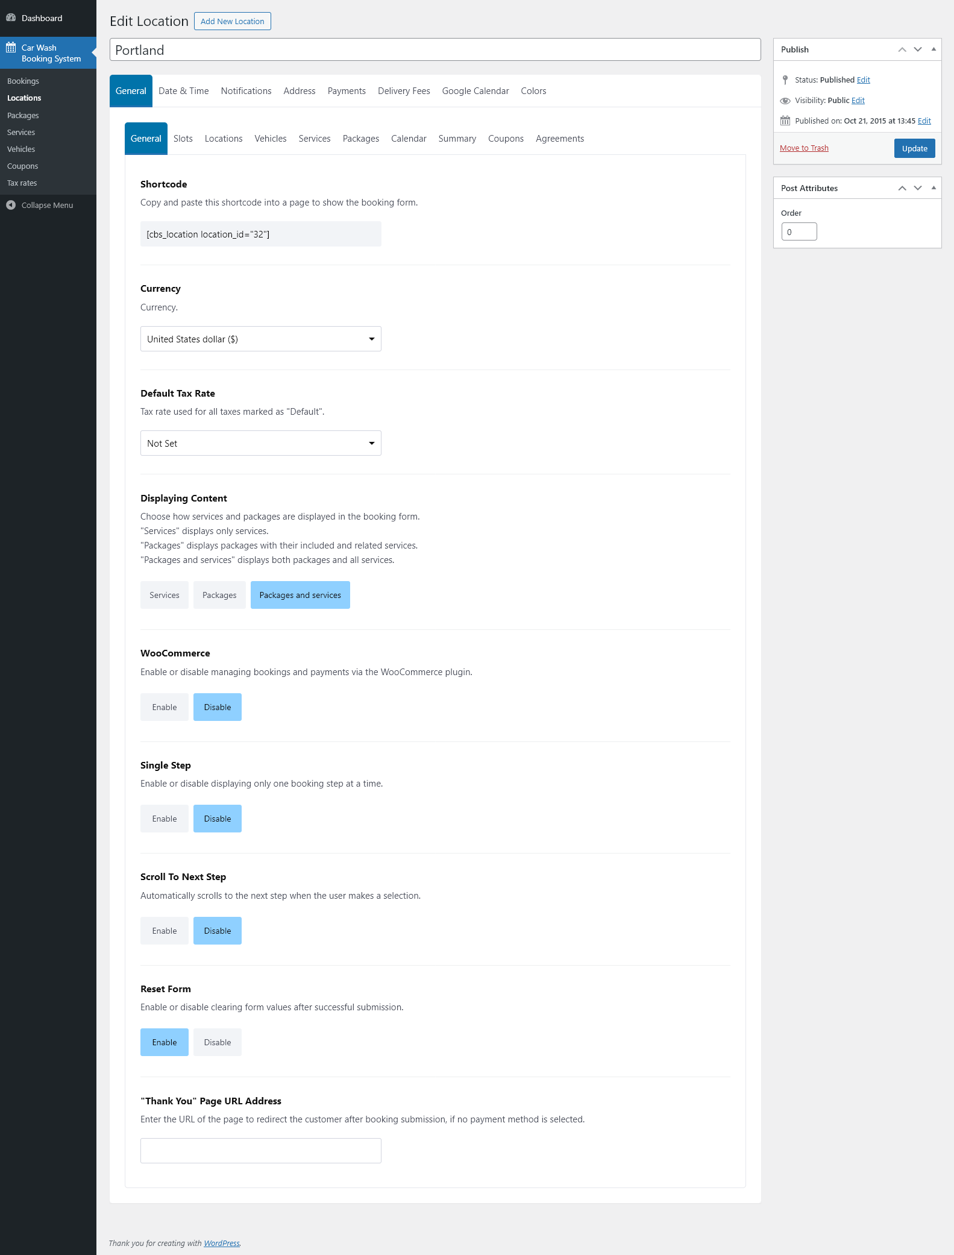Click the Collapse Menu arrow icon
Viewport: 954px width, 1255px height.
point(11,205)
